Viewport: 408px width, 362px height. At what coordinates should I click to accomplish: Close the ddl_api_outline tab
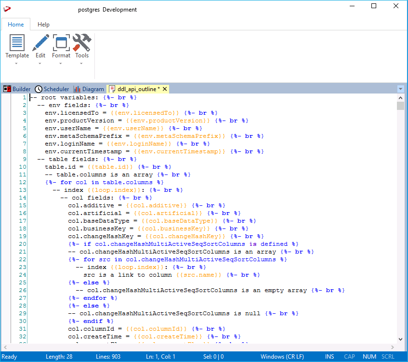[165, 89]
